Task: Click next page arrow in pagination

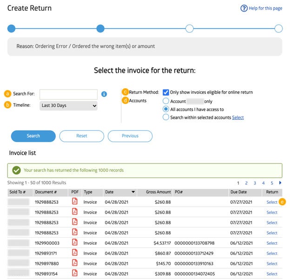Action: click(x=280, y=183)
